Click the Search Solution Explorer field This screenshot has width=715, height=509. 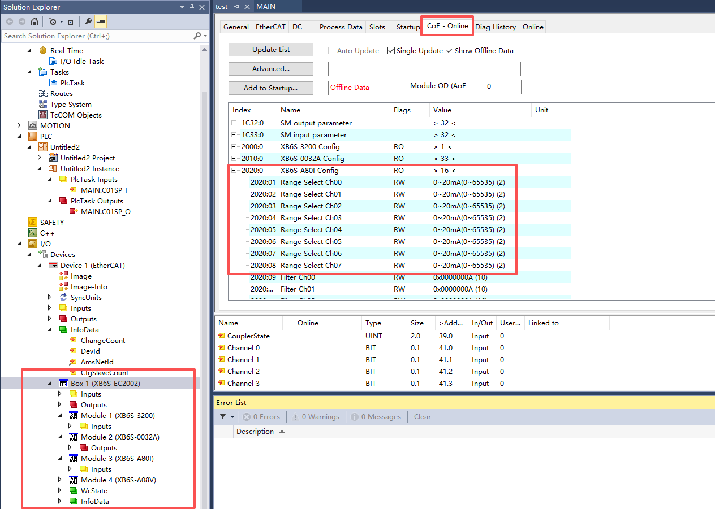pyautogui.click(x=96, y=36)
